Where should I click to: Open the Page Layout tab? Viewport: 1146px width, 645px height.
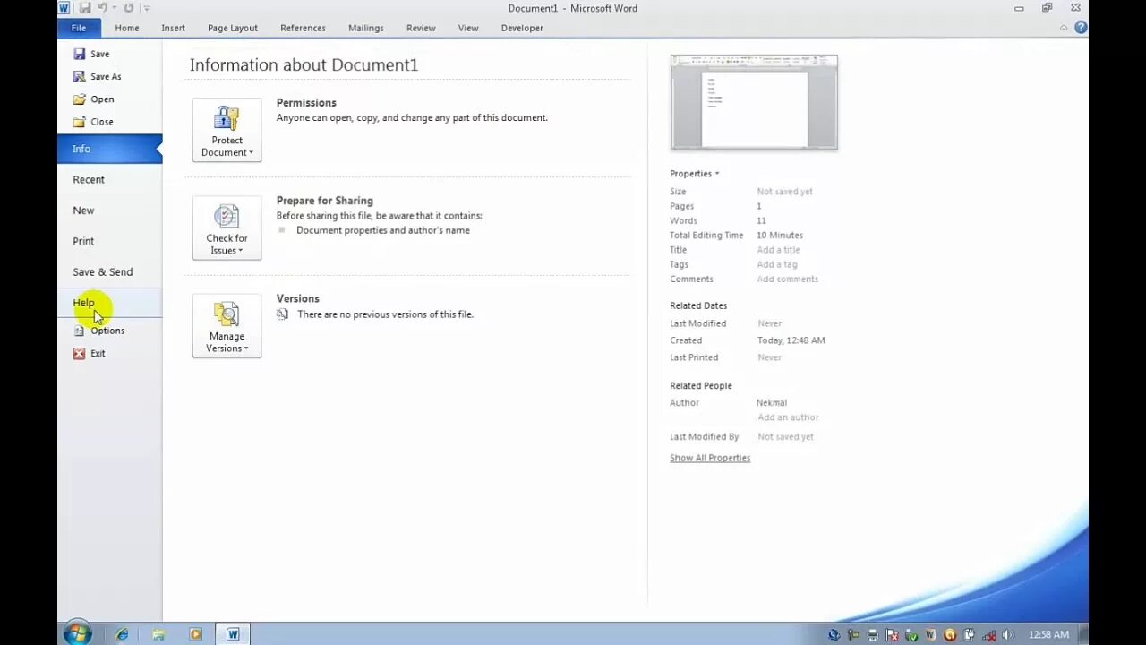(233, 28)
